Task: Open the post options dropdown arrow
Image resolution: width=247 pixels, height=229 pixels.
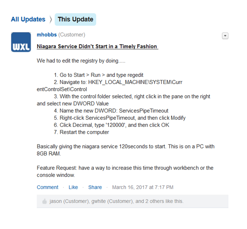Action: [x=225, y=36]
